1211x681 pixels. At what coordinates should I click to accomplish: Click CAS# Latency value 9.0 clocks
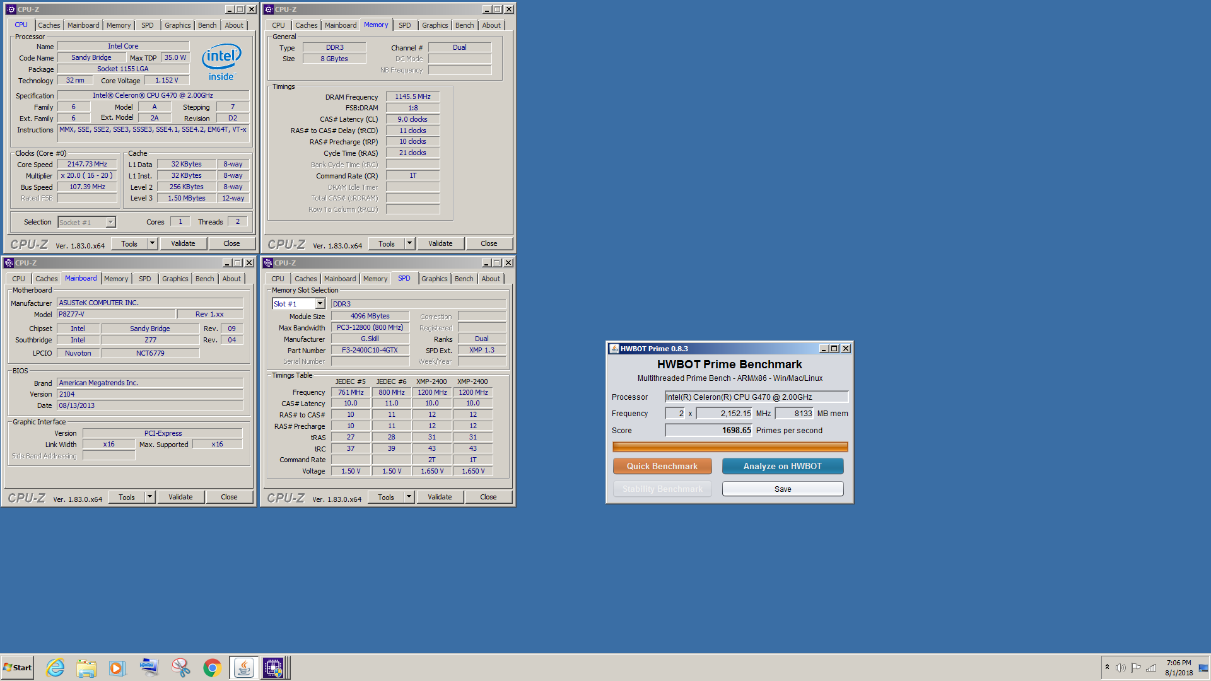click(412, 119)
